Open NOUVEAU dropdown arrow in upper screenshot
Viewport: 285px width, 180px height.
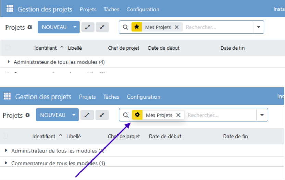[x=75, y=27]
